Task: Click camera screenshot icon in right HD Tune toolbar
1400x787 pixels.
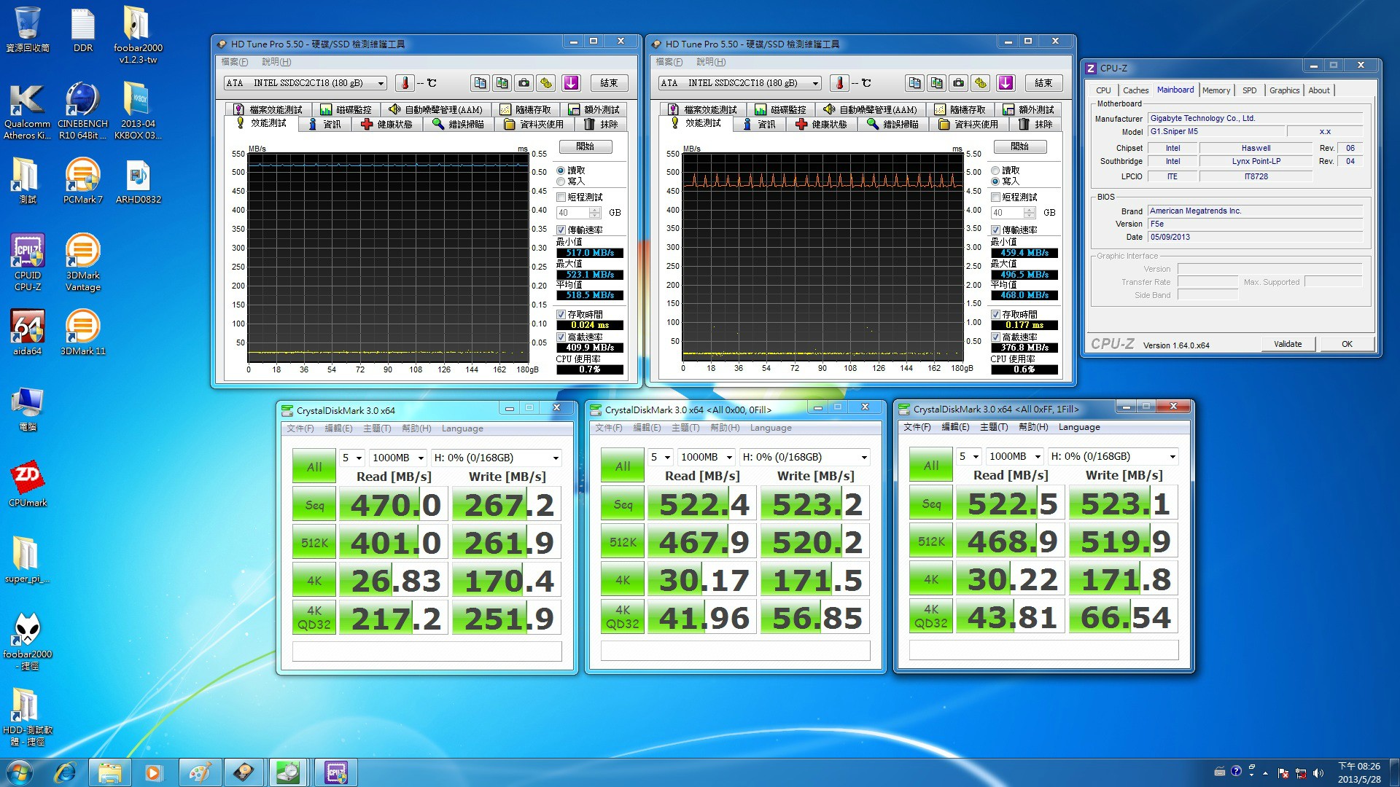Action: tap(958, 83)
